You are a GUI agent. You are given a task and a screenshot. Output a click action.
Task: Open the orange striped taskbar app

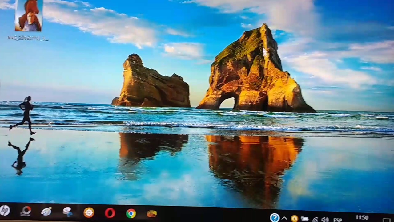pos(152,213)
